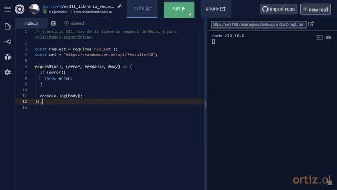The width and height of the screenshot is (337, 190).
Task: Open user avatar profile
Action: [34, 9]
